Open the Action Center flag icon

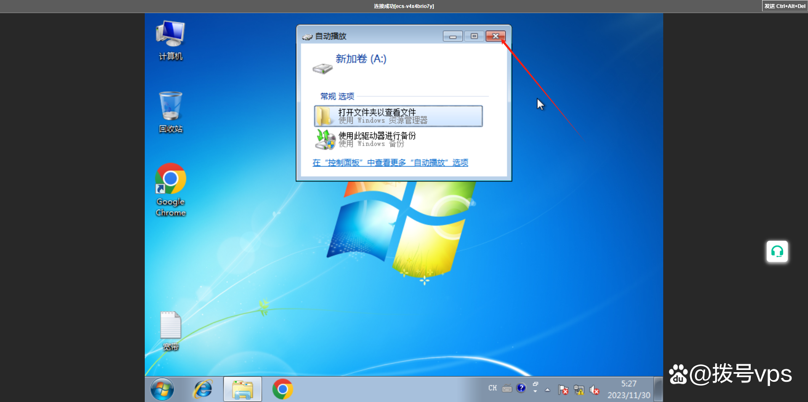563,390
